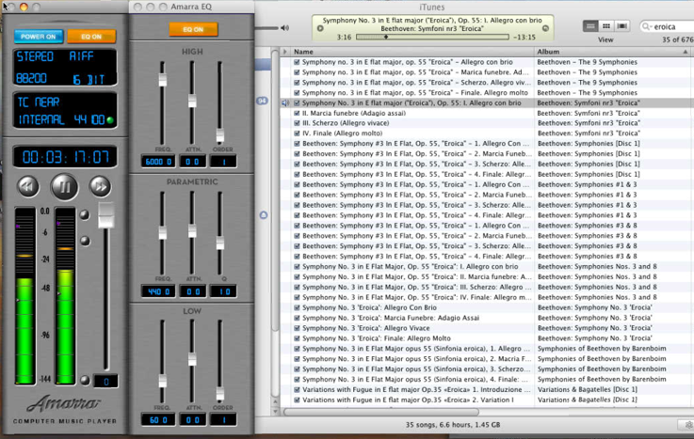Toggle the EQ ON button in Amarra EQ window
Viewport: 694px width, 439px height.
192,29
